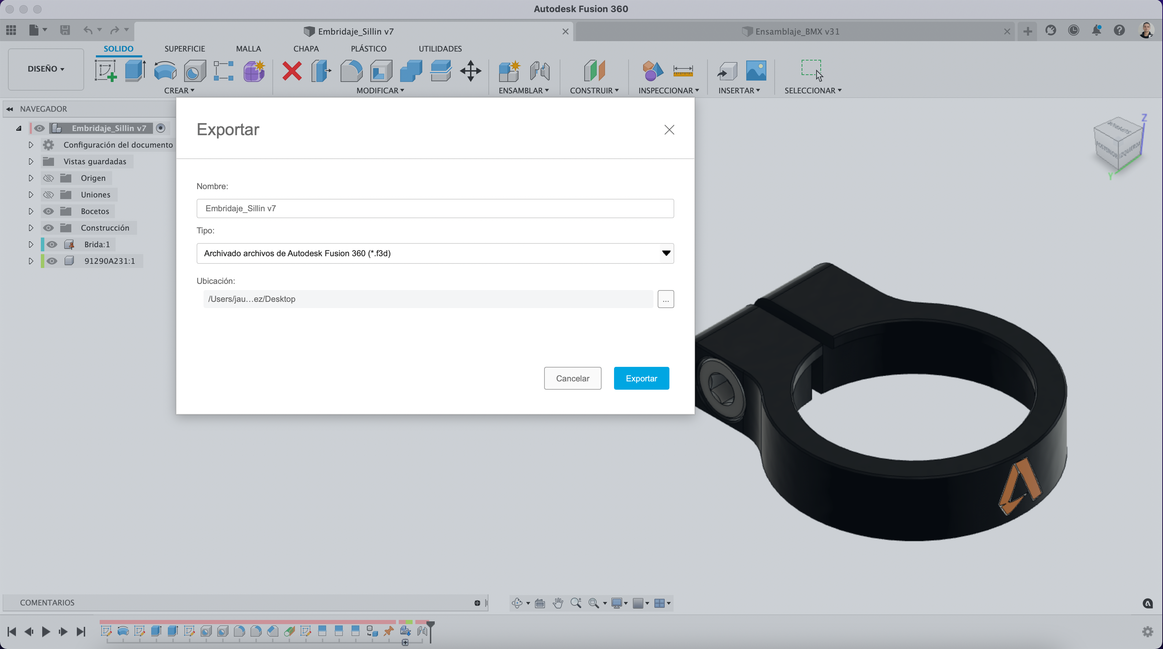
Task: Hide the Embridaje_Sillin v7 root component
Action: (x=39, y=129)
